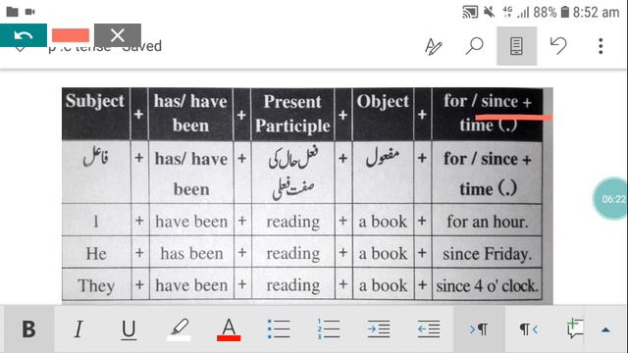Apply red font color
Image resolution: width=628 pixels, height=353 pixels.
(229, 329)
